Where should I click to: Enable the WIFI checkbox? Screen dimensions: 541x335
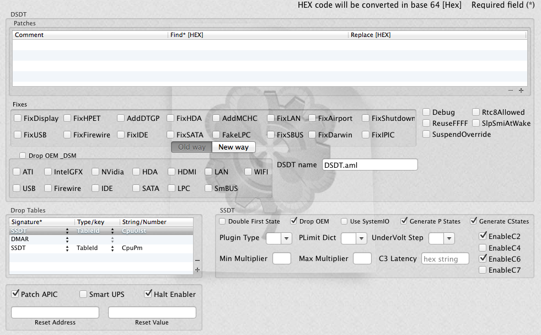[248, 172]
